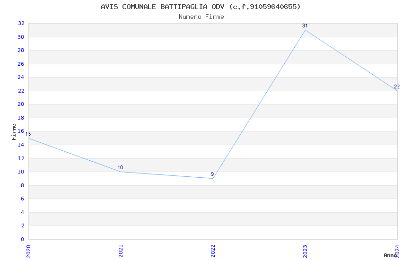This screenshot has width=402, height=260.
Task: Click the subtitle Numero Firme
Action: tap(201, 17)
